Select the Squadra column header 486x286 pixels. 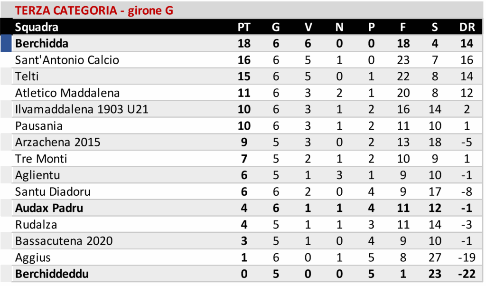(37, 27)
